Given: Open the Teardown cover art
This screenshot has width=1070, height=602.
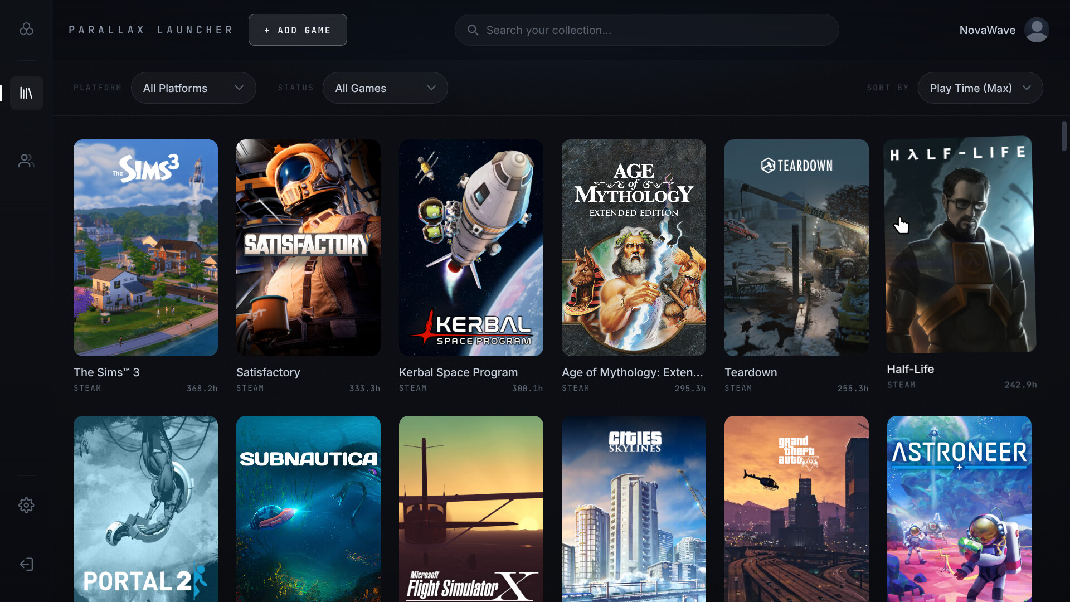Looking at the screenshot, I should click(796, 247).
